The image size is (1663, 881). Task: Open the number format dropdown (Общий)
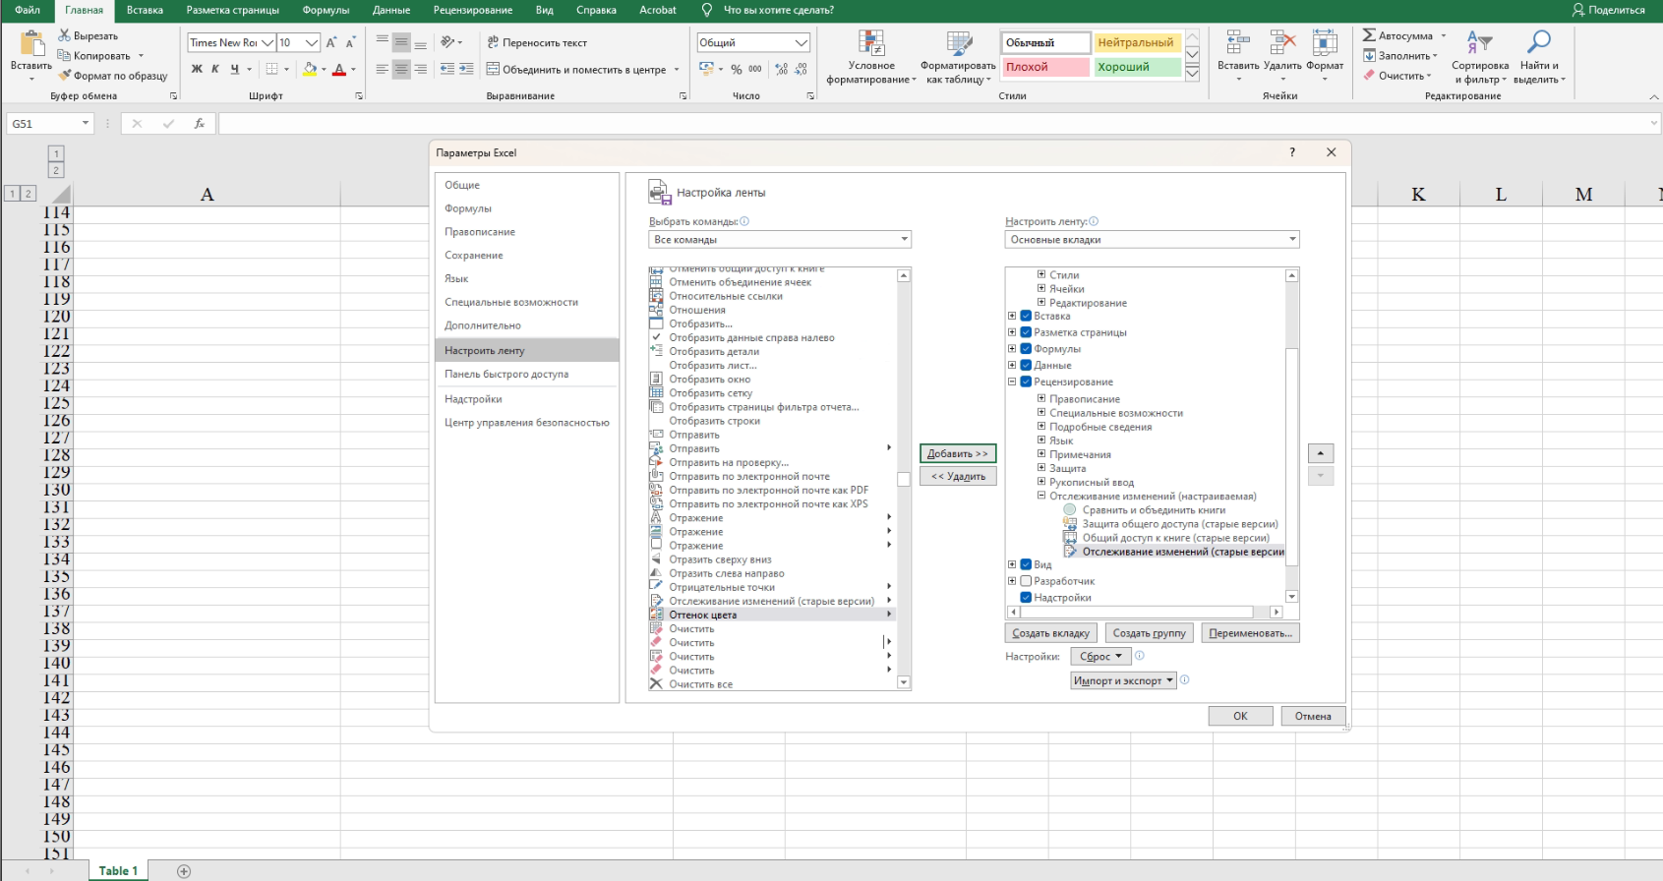pyautogui.click(x=802, y=42)
